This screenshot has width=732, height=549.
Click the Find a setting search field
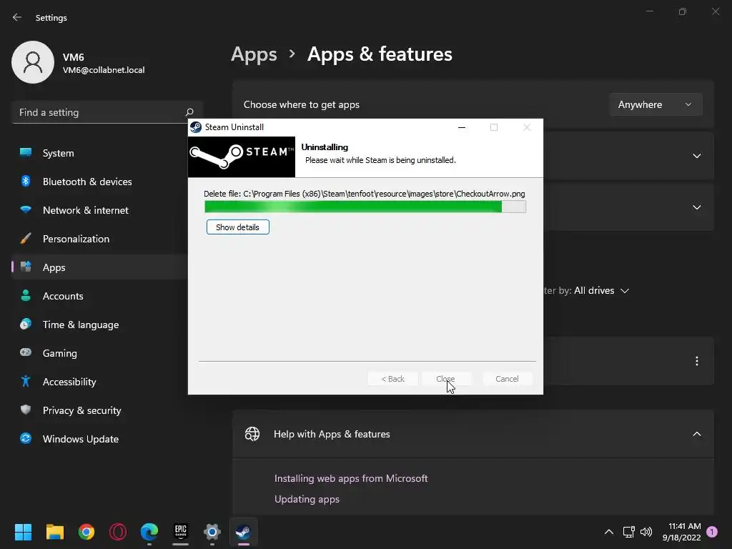coord(107,112)
